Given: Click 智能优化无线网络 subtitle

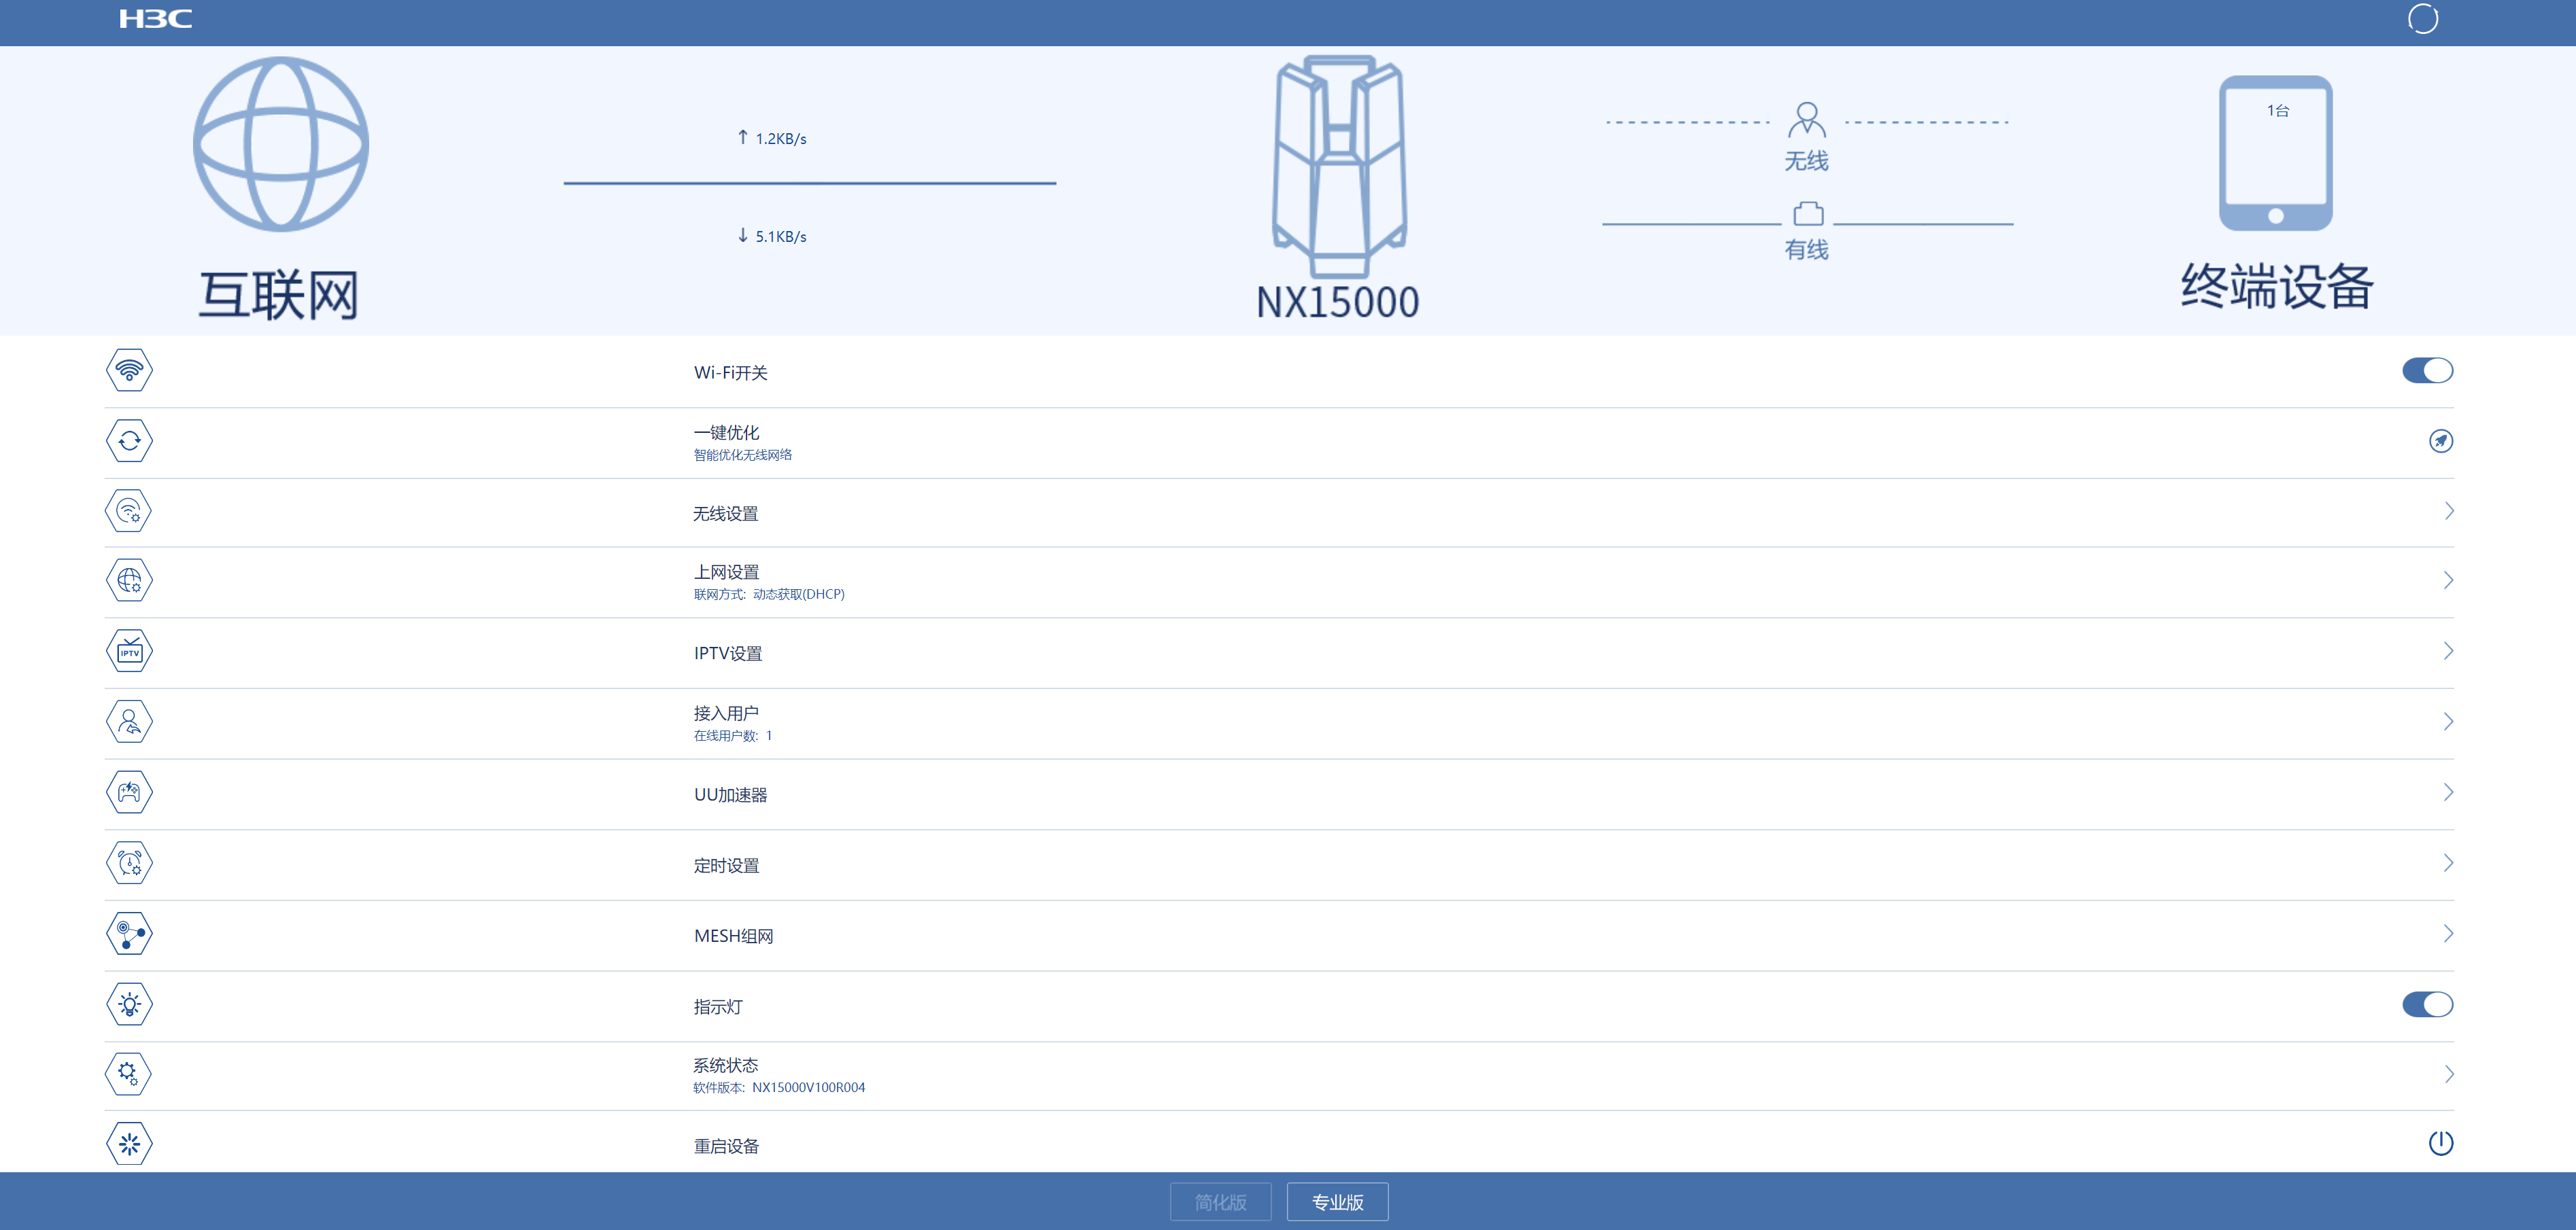Looking at the screenshot, I should (x=742, y=455).
